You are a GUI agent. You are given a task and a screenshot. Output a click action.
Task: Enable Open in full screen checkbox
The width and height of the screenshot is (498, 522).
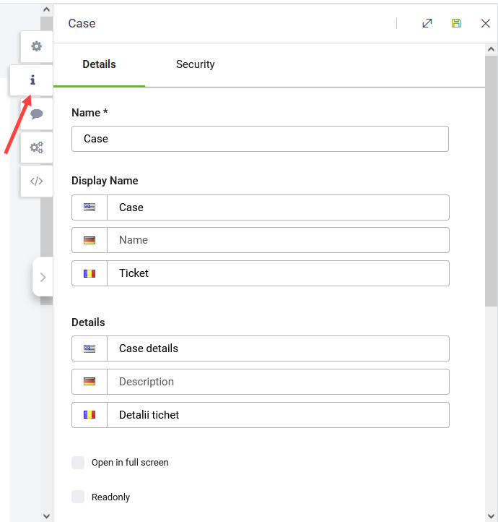[x=78, y=463]
